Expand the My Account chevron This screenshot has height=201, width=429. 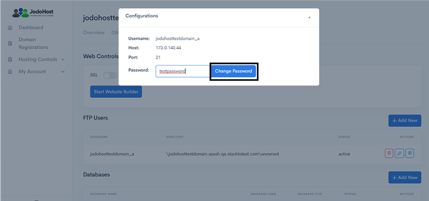63,71
